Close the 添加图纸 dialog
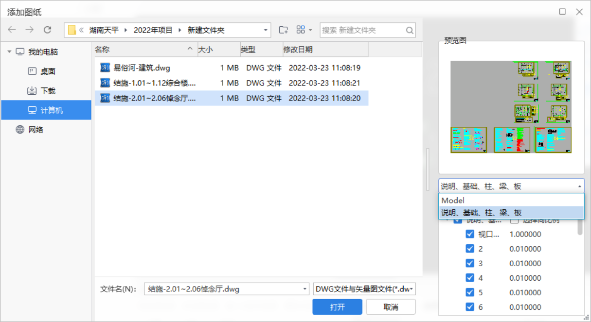Viewport: 591px width, 322px height. [579, 12]
